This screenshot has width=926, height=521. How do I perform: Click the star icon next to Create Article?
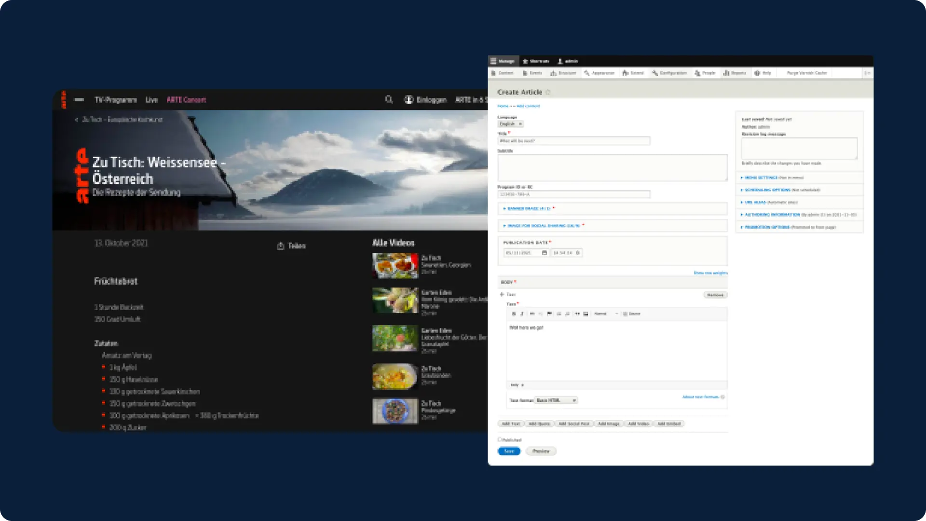point(548,92)
